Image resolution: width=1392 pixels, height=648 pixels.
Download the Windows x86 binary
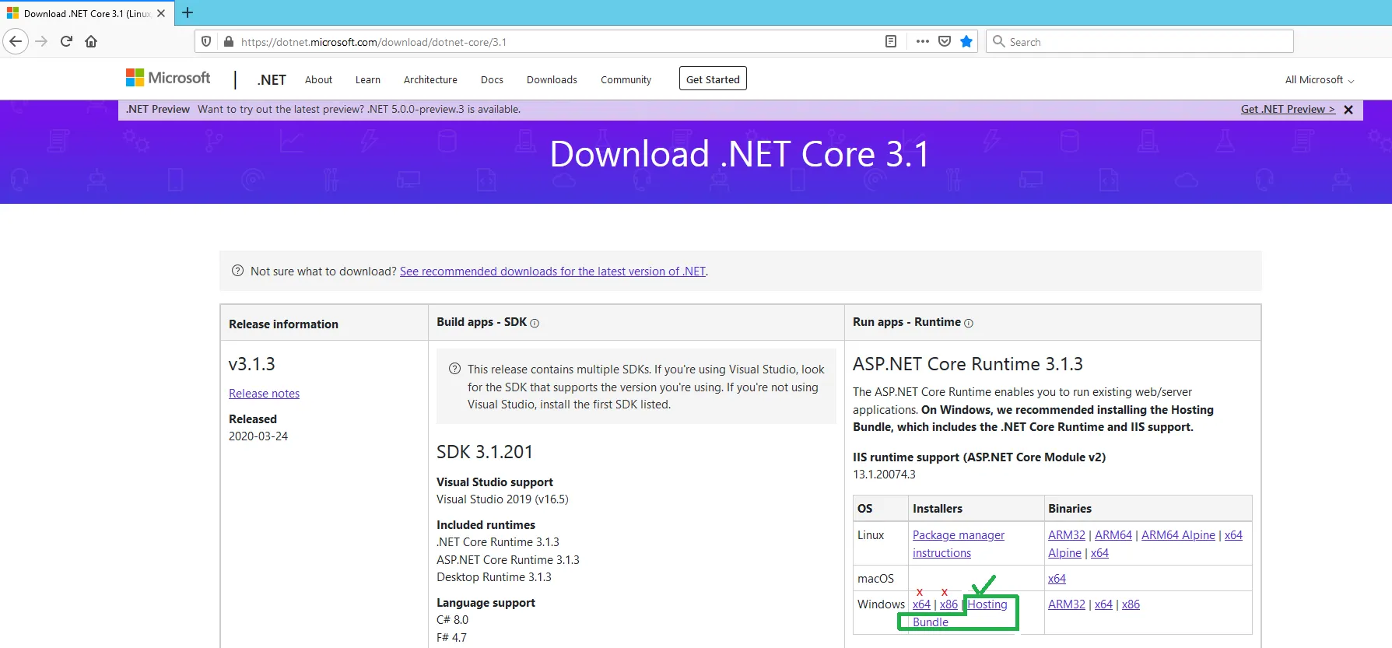[1131, 604]
